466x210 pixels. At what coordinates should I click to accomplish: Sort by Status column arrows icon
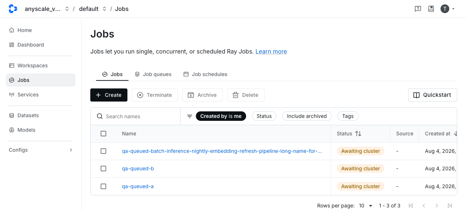click(358, 134)
